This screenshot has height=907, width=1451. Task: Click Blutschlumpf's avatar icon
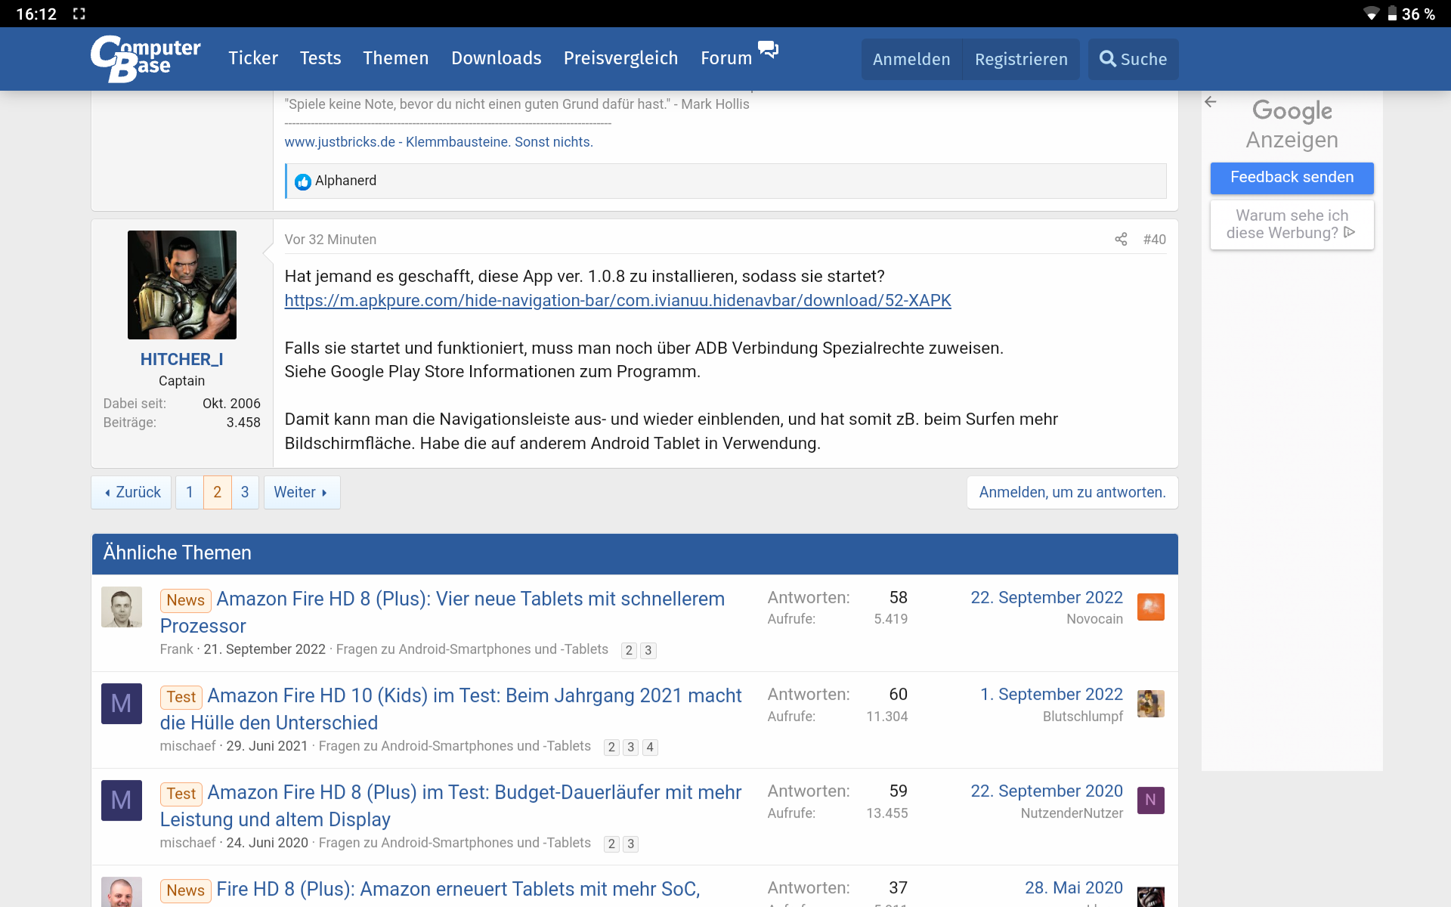(x=1150, y=704)
